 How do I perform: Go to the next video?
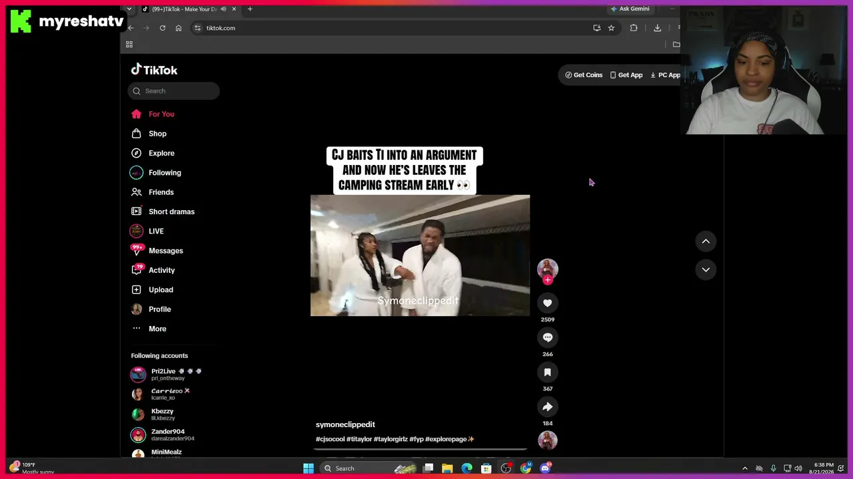[x=706, y=269]
